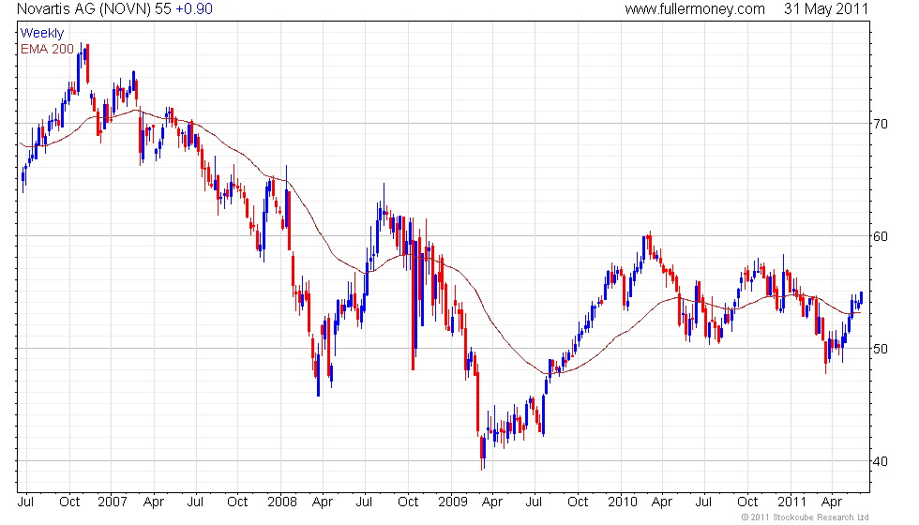Click the 2007 year axis label

(112, 502)
